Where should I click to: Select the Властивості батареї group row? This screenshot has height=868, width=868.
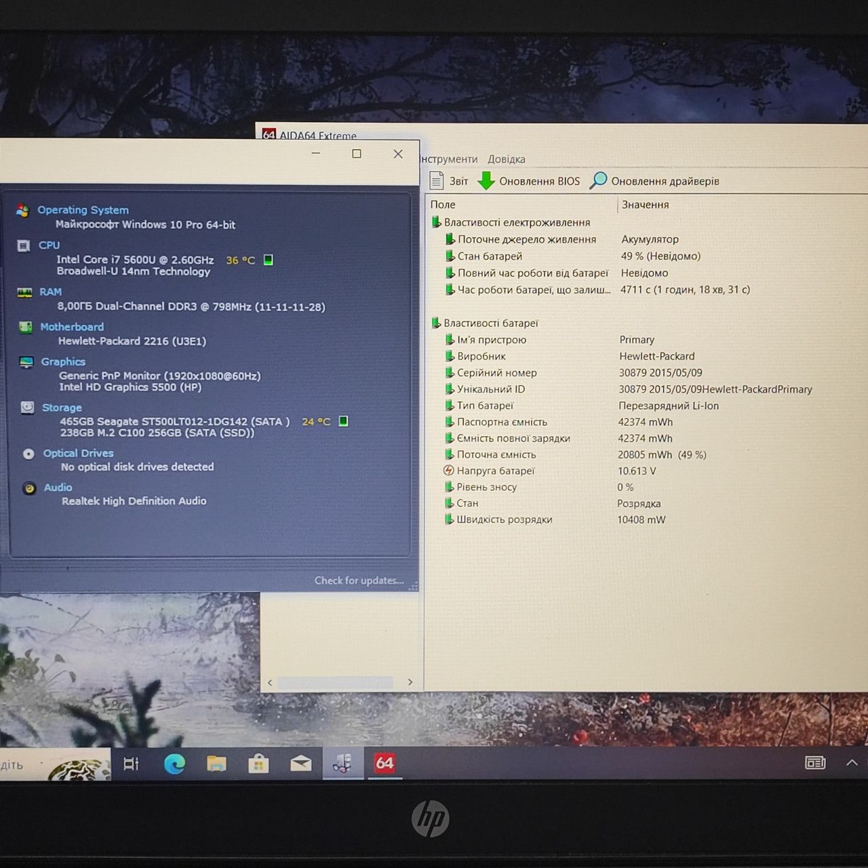[490, 323]
